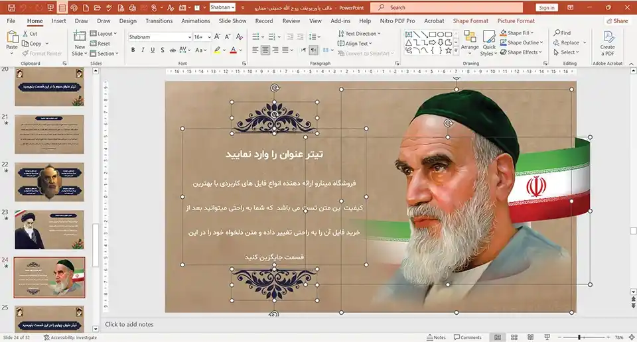Click the Share button
Image resolution: width=637 pixels, height=342 pixels.
617,21
